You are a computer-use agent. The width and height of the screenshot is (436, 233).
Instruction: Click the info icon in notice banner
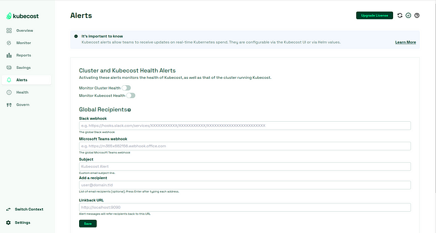point(76,36)
